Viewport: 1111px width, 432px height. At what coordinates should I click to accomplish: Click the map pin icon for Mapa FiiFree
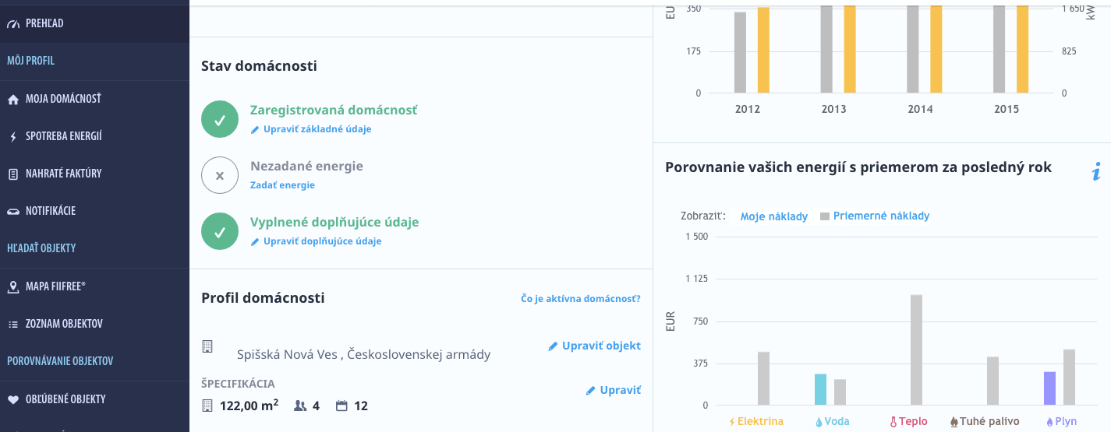[x=12, y=286]
